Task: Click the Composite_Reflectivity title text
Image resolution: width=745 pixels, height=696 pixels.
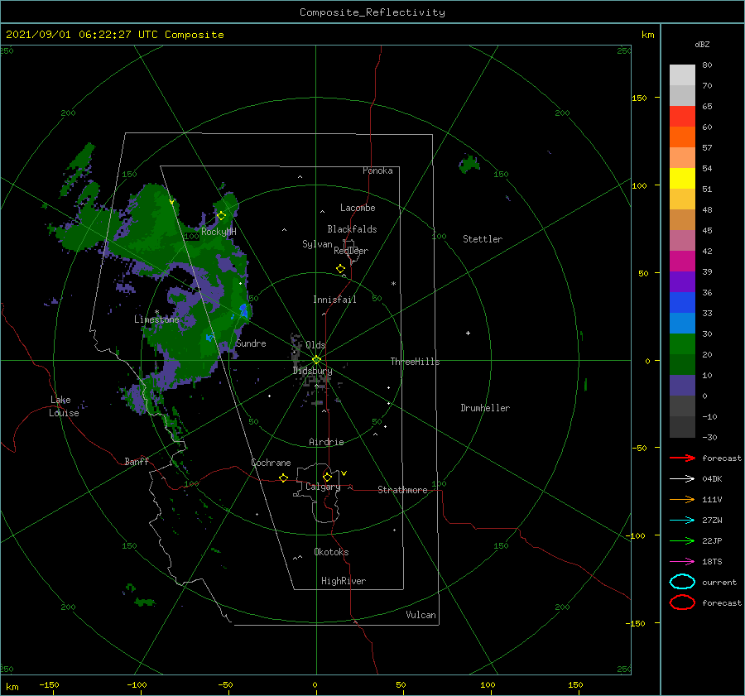Action: pyautogui.click(x=372, y=12)
